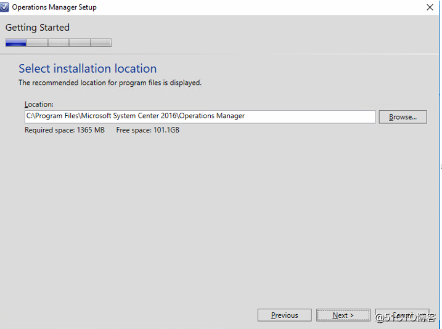Click the Getting Started progress bar
This screenshot has height=329, width=442.
coord(59,43)
